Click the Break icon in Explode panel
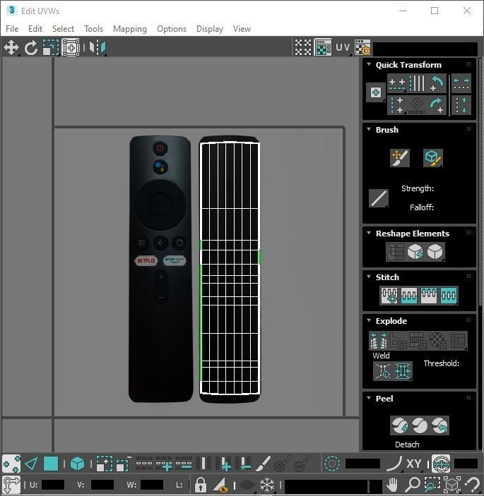 click(379, 341)
